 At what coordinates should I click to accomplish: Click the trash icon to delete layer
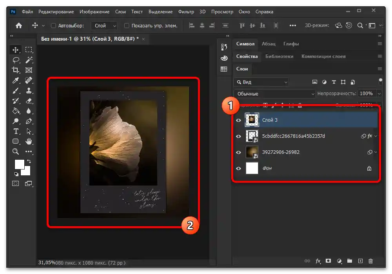point(370,261)
